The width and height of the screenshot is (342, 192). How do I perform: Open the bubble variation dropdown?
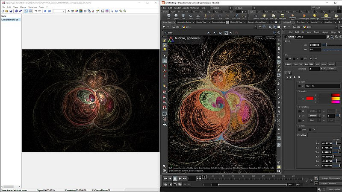(x=314, y=116)
